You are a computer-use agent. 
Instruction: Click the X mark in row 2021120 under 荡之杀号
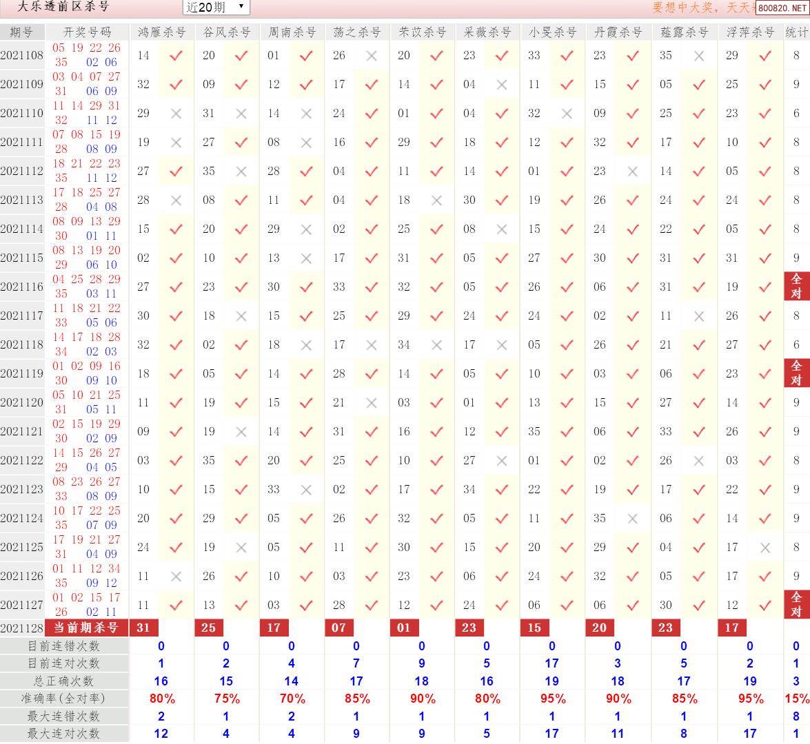click(x=372, y=403)
